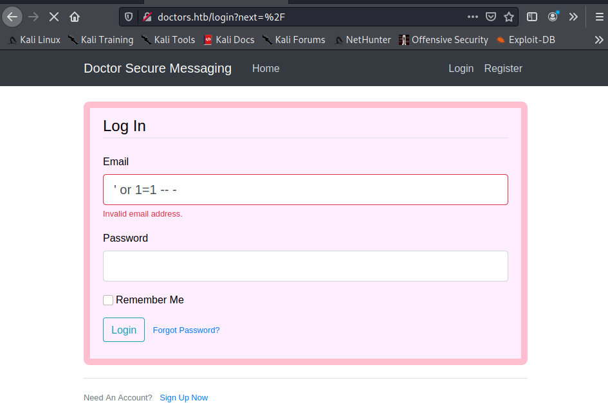The height and width of the screenshot is (403, 608).
Task: Show more bookmarks chevron
Action: [599, 40]
